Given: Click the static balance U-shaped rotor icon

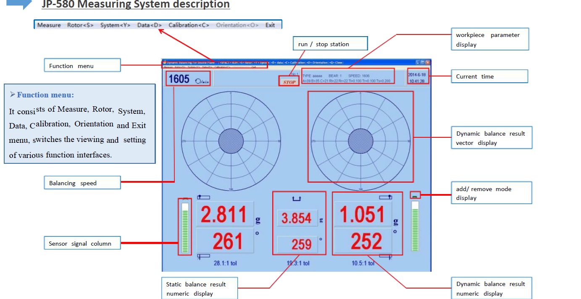Looking at the screenshot, I should click(x=297, y=198).
